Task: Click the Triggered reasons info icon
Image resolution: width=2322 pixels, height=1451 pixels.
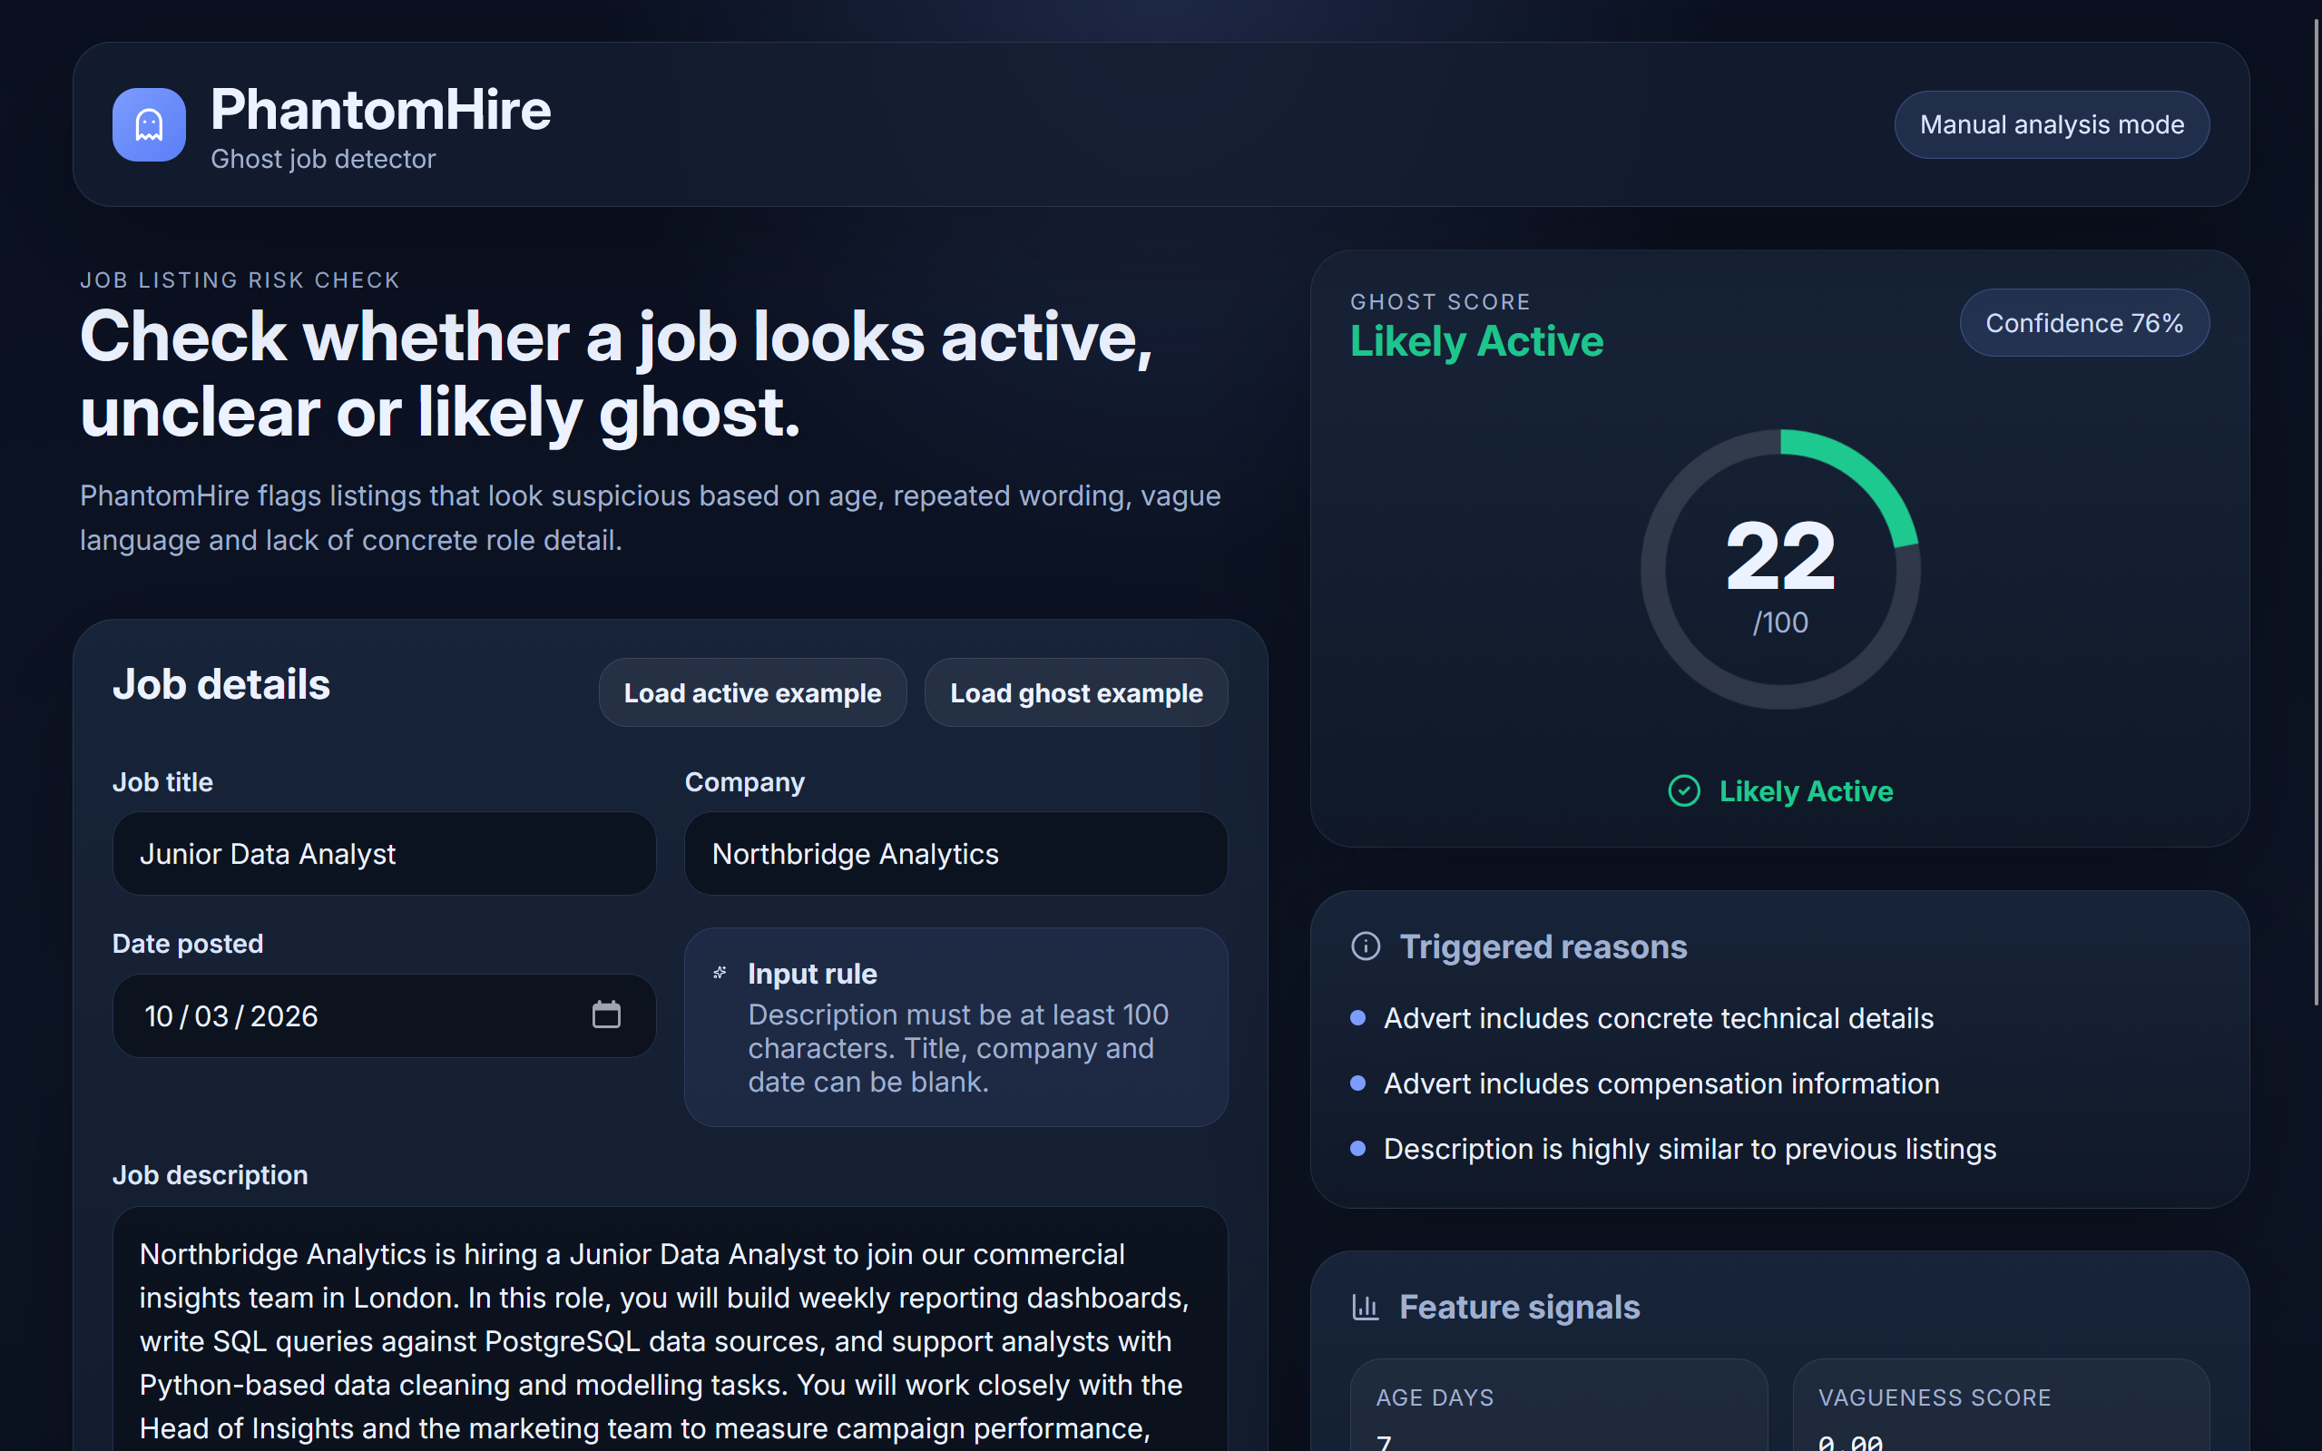Action: coord(1365,946)
